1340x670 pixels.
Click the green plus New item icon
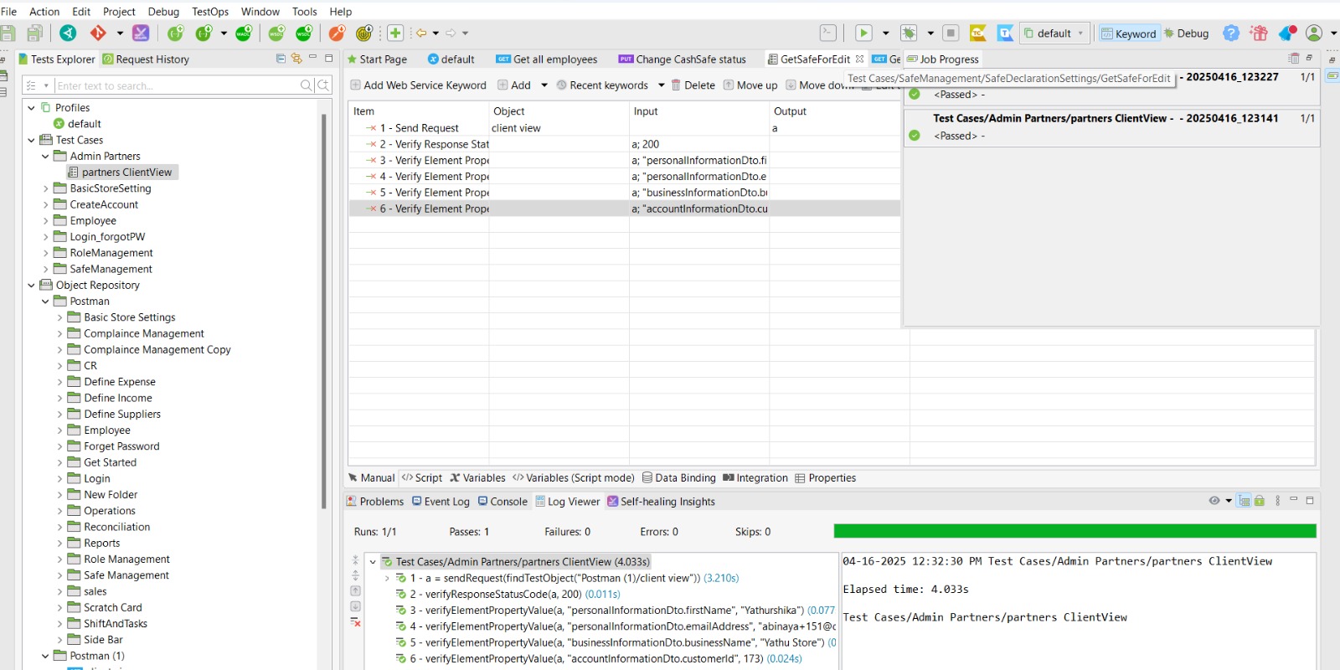coord(395,33)
